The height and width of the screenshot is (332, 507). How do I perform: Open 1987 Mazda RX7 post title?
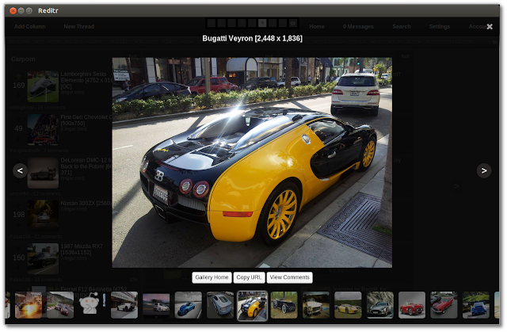[x=82, y=250]
